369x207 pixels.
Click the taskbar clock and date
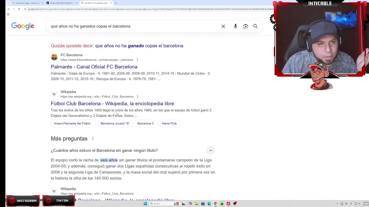pyautogui.click(x=366, y=204)
